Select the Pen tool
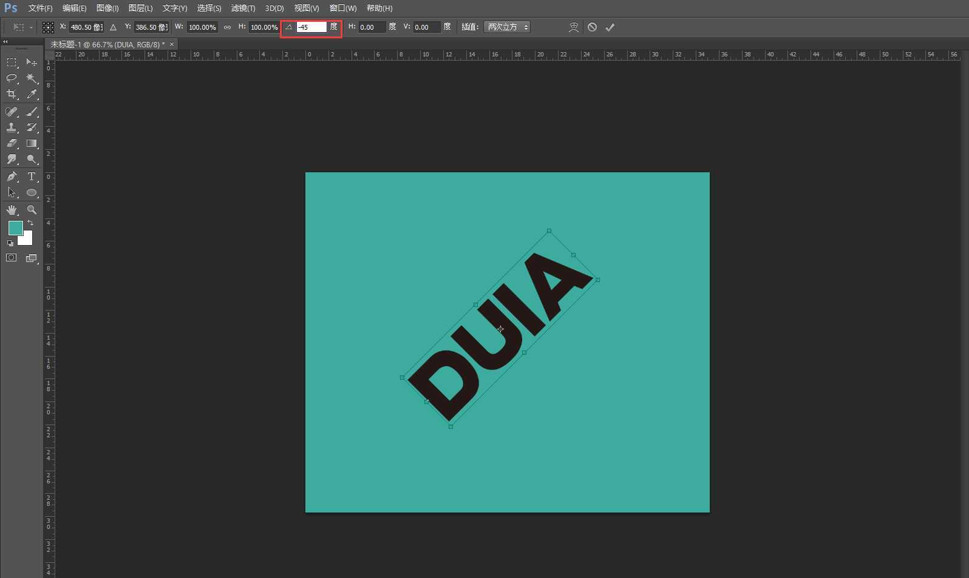This screenshot has height=578, width=969. 12,176
